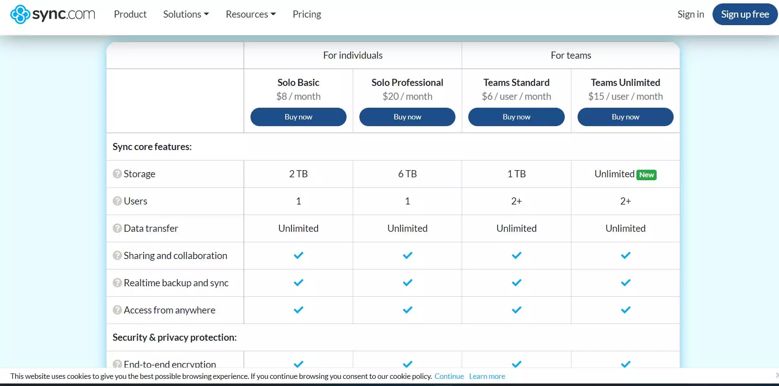Image resolution: width=779 pixels, height=386 pixels.
Task: Click Teams Unlimited End-to-end encryption checkmark
Action: (x=625, y=364)
